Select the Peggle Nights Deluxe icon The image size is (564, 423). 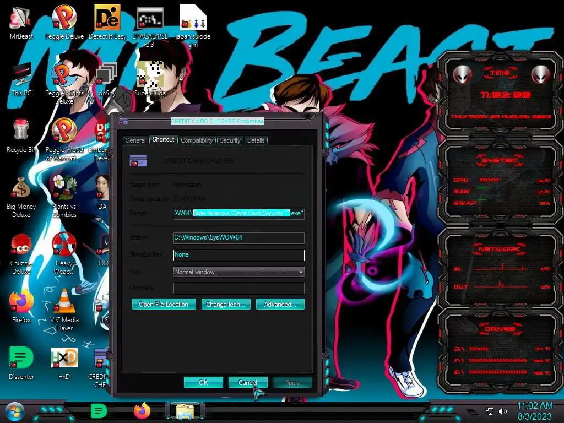[x=64, y=82]
